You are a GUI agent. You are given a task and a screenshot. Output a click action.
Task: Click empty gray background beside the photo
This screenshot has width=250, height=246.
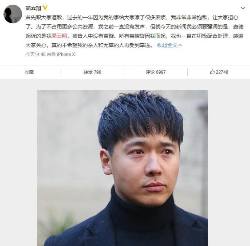18,160
